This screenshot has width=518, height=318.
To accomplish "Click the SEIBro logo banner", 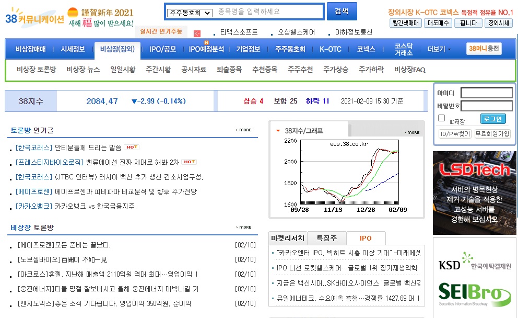I will (x=475, y=294).
